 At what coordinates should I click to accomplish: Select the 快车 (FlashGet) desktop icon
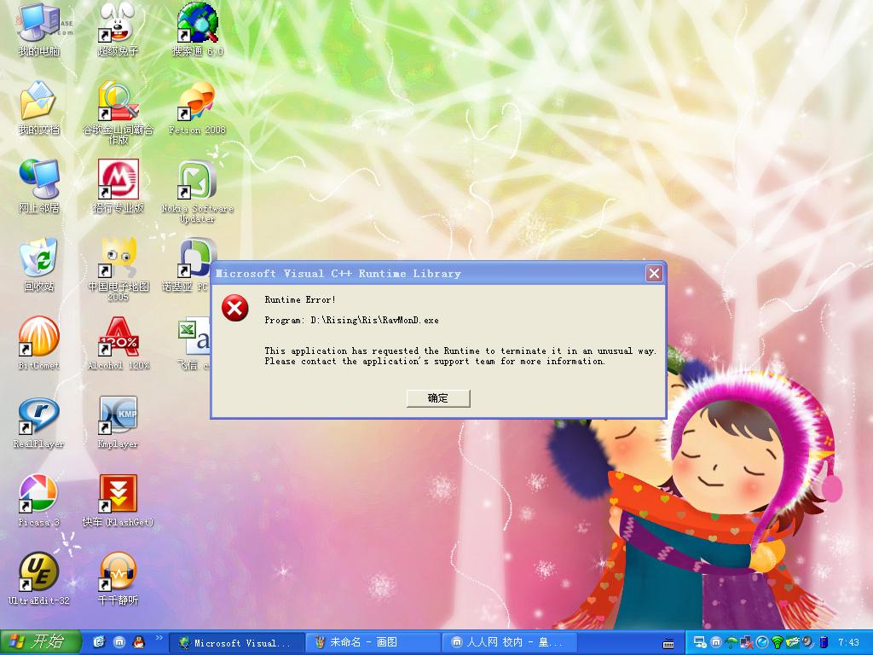(x=118, y=501)
